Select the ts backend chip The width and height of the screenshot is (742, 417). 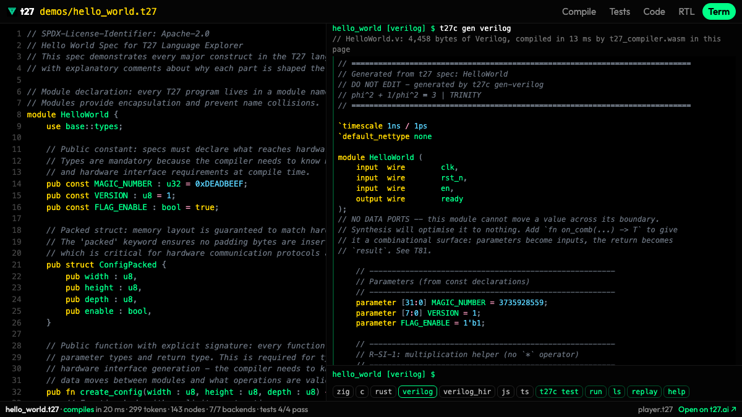pos(525,392)
